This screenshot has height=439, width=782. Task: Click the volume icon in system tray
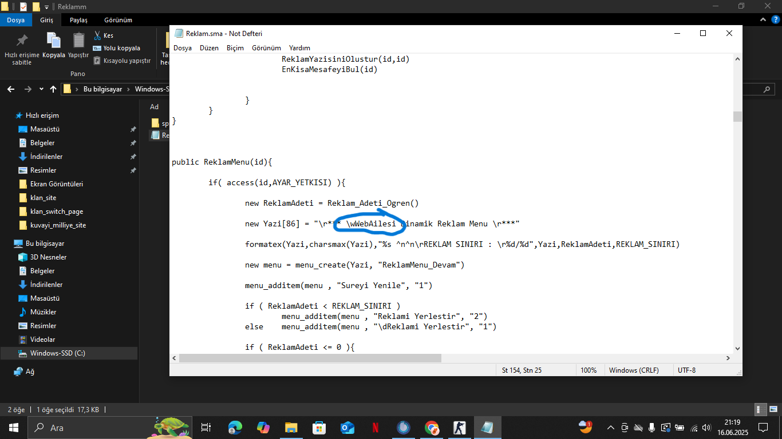[x=706, y=428]
